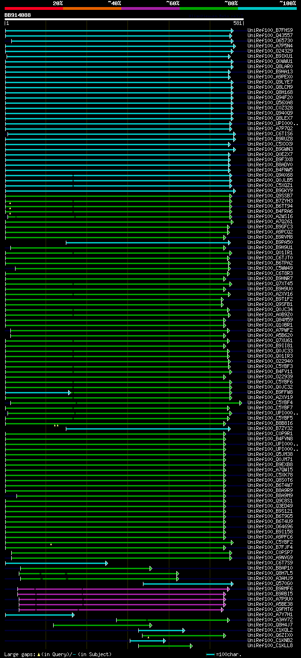Open hit UniRef100_O24329
This screenshot has width=301, height=658.
[x=270, y=51]
